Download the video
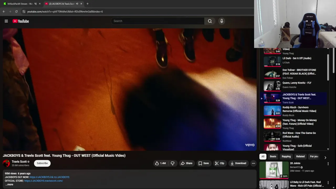This screenshot has height=189, width=336. click(x=238, y=163)
